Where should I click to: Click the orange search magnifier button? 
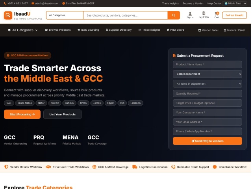coord(174,15)
